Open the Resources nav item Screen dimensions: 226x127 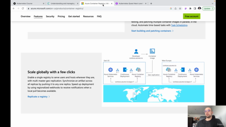tap(88, 17)
